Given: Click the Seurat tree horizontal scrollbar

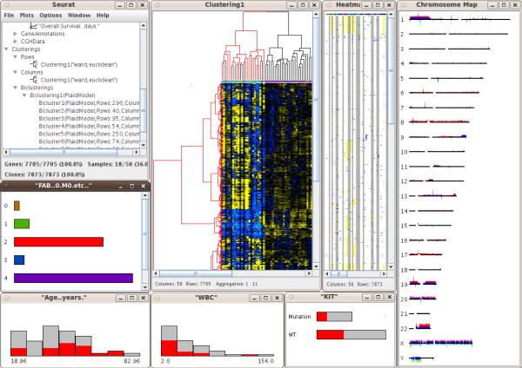Looking at the screenshot, I should tap(64, 152).
